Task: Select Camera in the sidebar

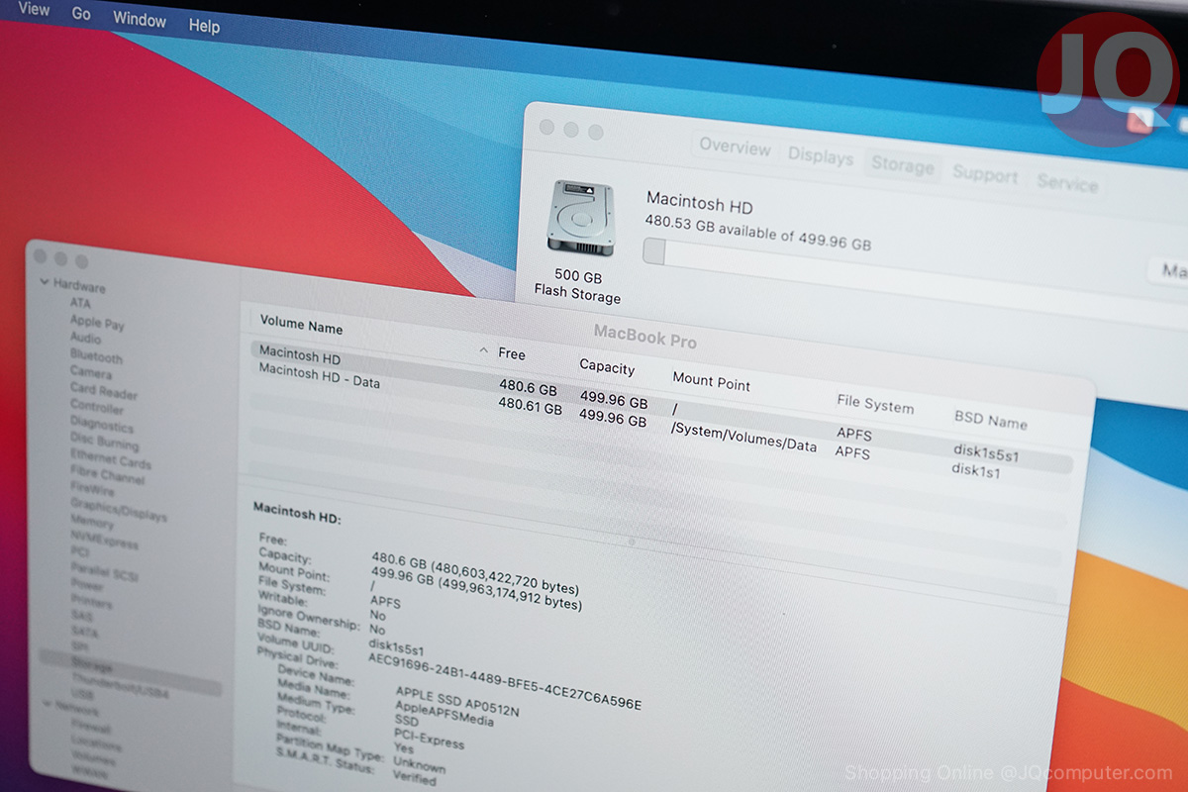Action: tap(90, 373)
